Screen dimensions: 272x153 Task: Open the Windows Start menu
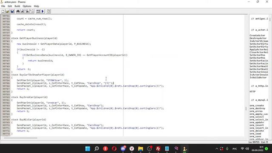(x=88, y=149)
